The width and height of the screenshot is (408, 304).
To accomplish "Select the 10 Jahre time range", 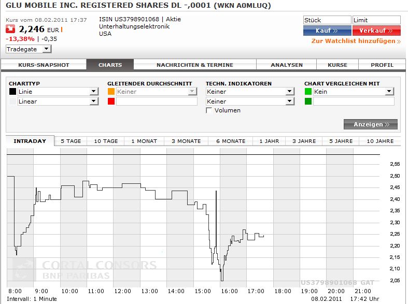I will pos(380,141).
